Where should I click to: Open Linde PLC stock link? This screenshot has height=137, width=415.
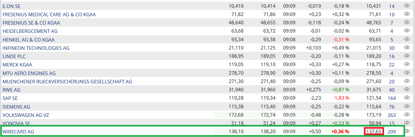(x=14, y=56)
